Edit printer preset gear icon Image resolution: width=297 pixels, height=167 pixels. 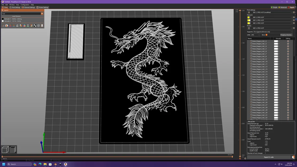[294, 28]
